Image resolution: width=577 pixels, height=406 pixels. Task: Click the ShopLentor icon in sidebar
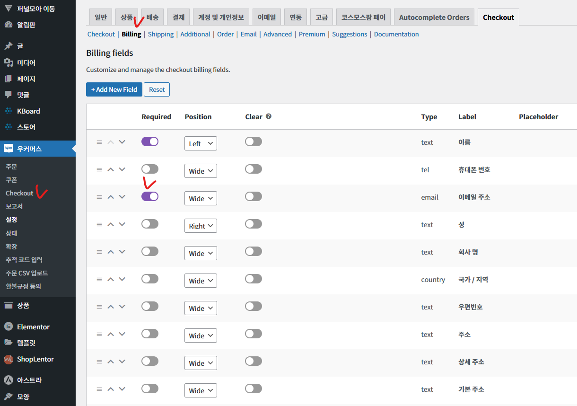(9, 359)
